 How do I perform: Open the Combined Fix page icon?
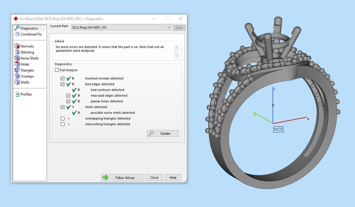click(x=17, y=34)
